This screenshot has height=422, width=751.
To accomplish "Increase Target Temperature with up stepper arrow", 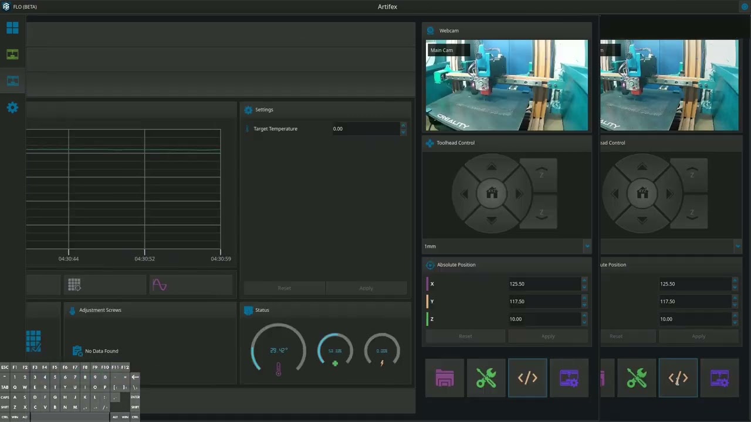I will 403,125.
